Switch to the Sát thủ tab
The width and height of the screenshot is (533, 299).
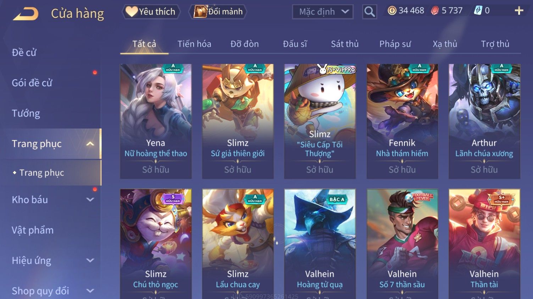(345, 44)
